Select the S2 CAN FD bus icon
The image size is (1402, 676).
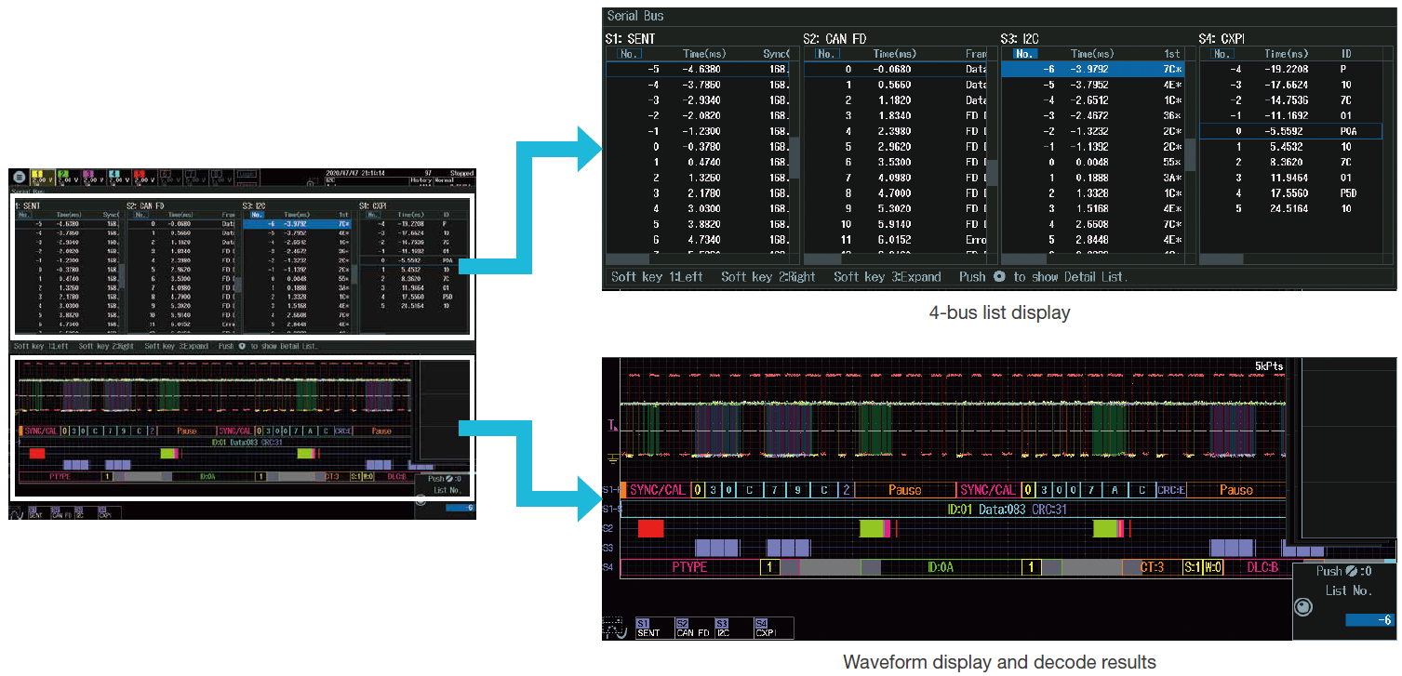[695, 626]
